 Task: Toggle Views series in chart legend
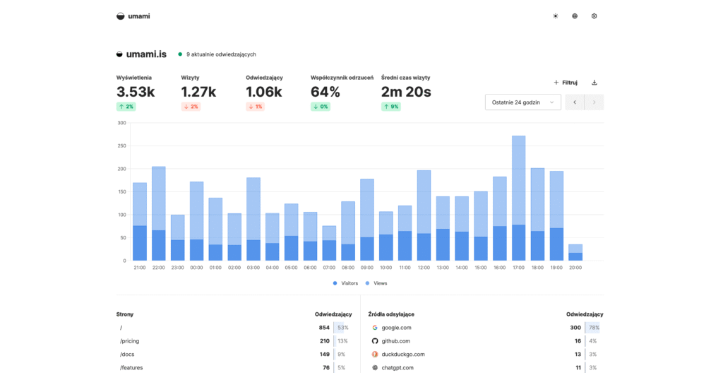[x=376, y=283]
